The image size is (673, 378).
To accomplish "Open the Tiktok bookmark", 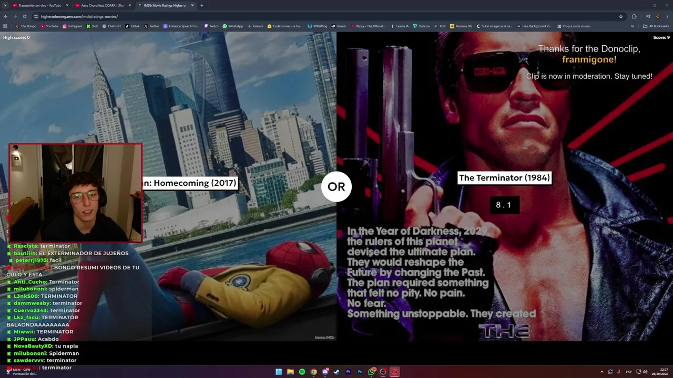I will coord(132,26).
